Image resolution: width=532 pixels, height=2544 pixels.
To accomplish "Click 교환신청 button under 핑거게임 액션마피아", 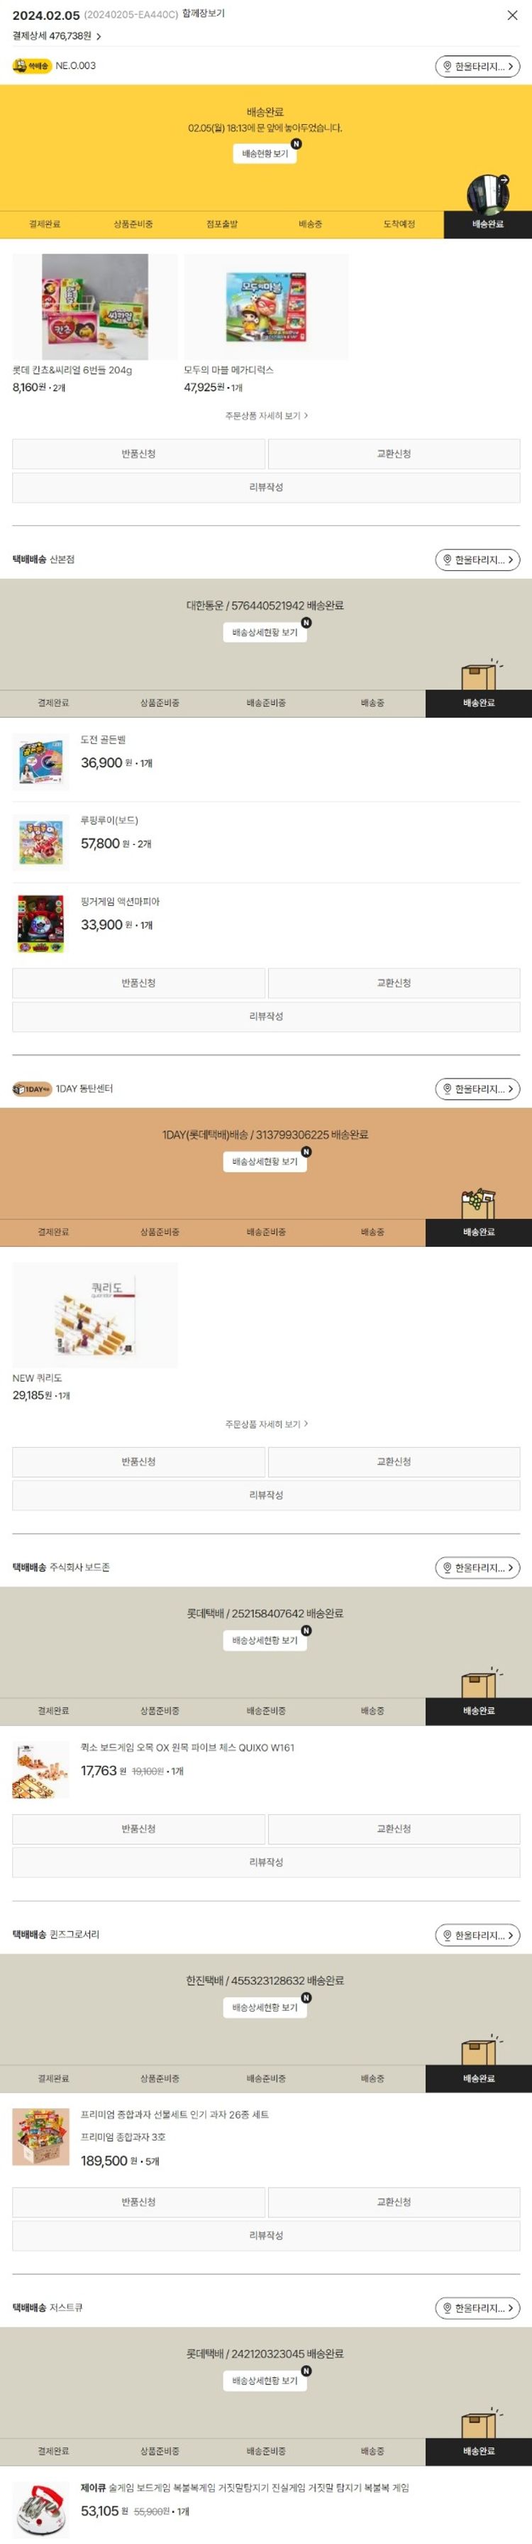I will [394, 983].
